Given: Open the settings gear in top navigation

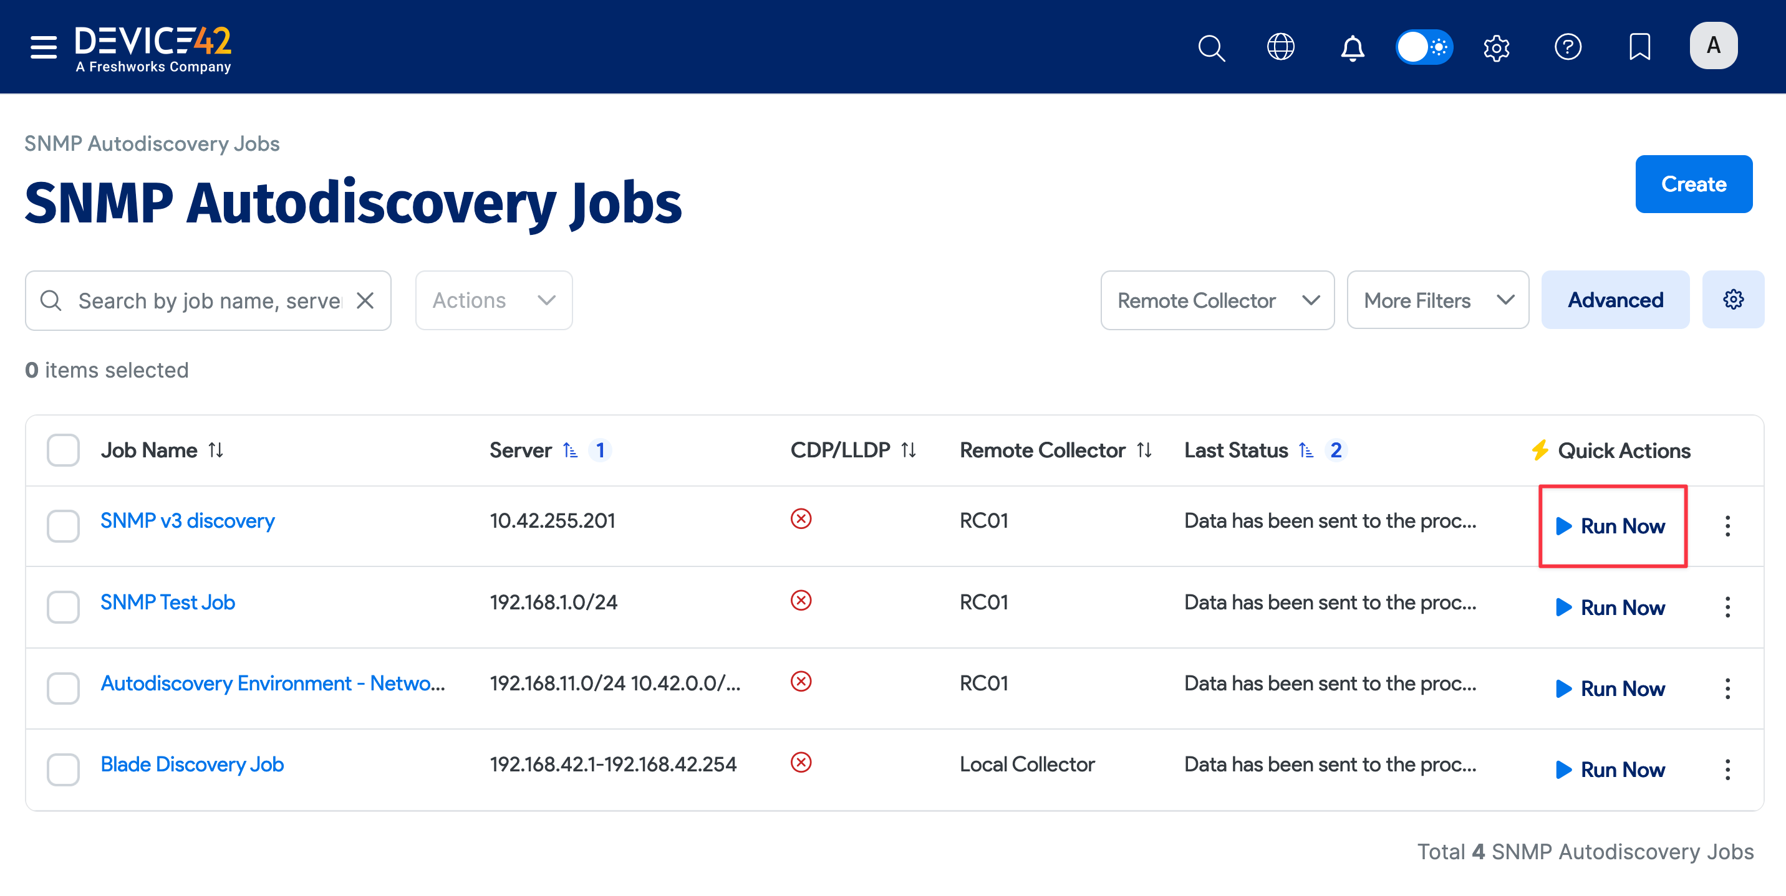Looking at the screenshot, I should coord(1496,47).
